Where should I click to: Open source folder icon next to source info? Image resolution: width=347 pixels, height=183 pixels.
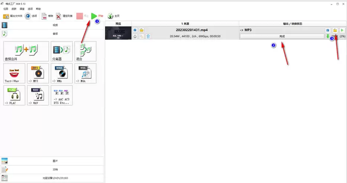tap(142, 30)
